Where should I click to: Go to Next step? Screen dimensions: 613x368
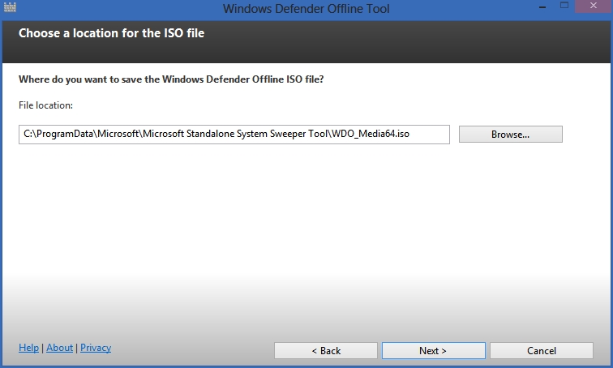pos(434,350)
